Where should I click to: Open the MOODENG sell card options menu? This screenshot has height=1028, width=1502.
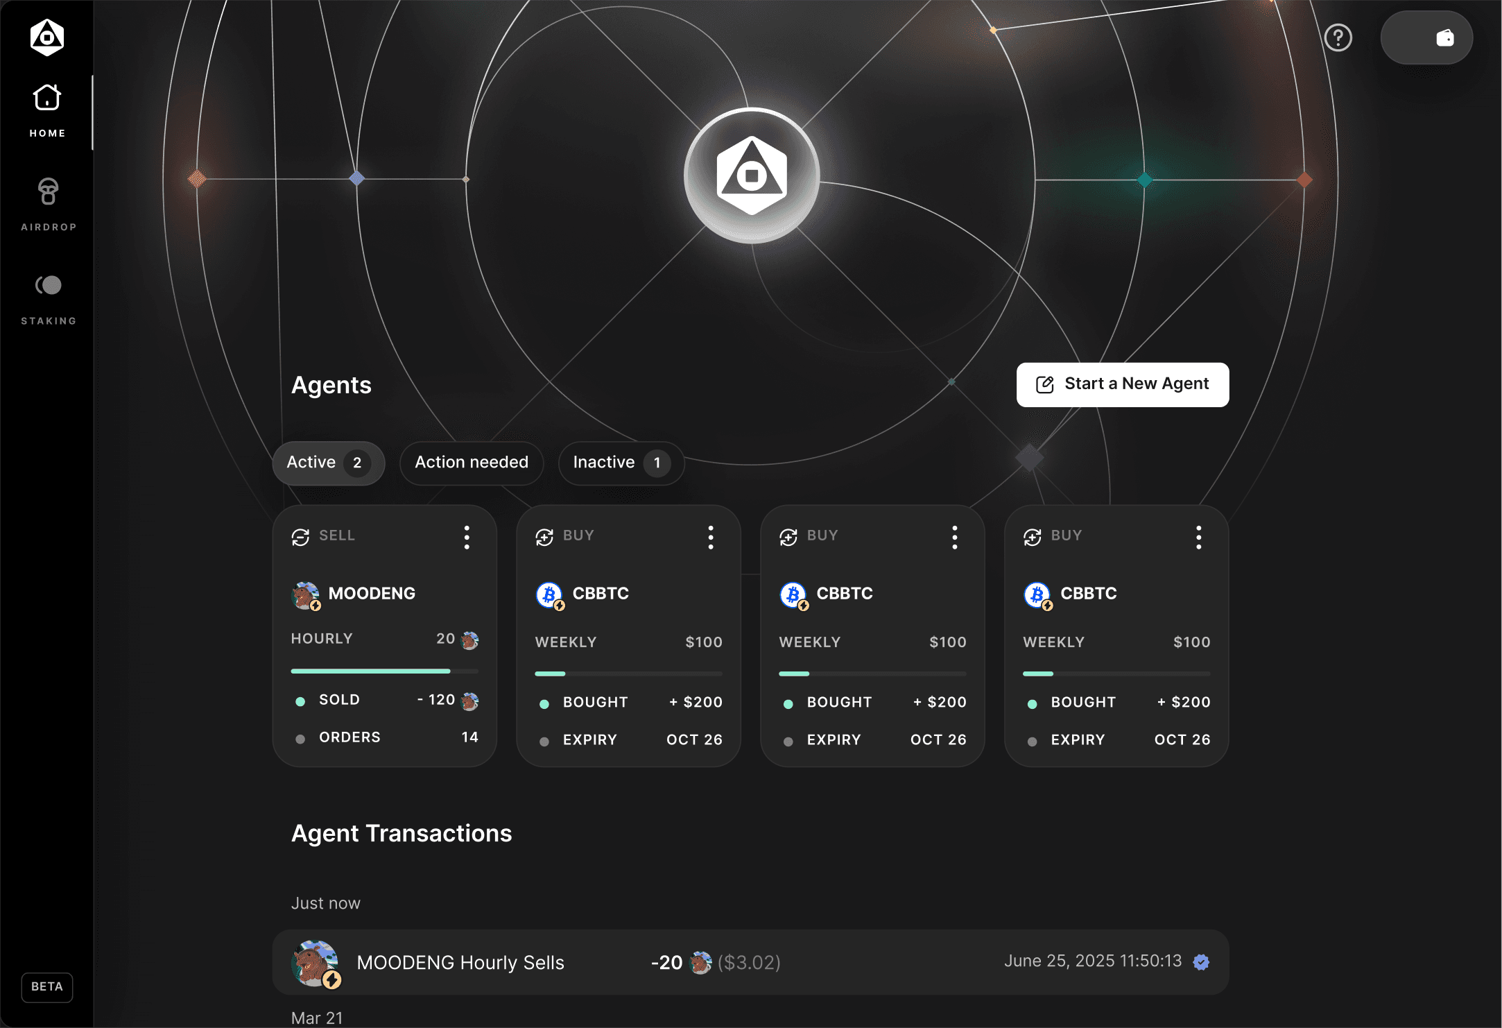point(467,538)
